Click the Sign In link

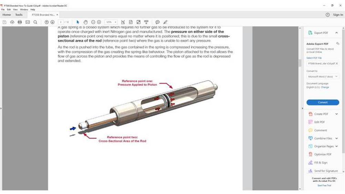coord(338,15)
